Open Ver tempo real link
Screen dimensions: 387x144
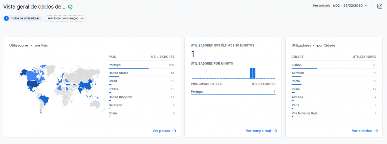point(258,131)
